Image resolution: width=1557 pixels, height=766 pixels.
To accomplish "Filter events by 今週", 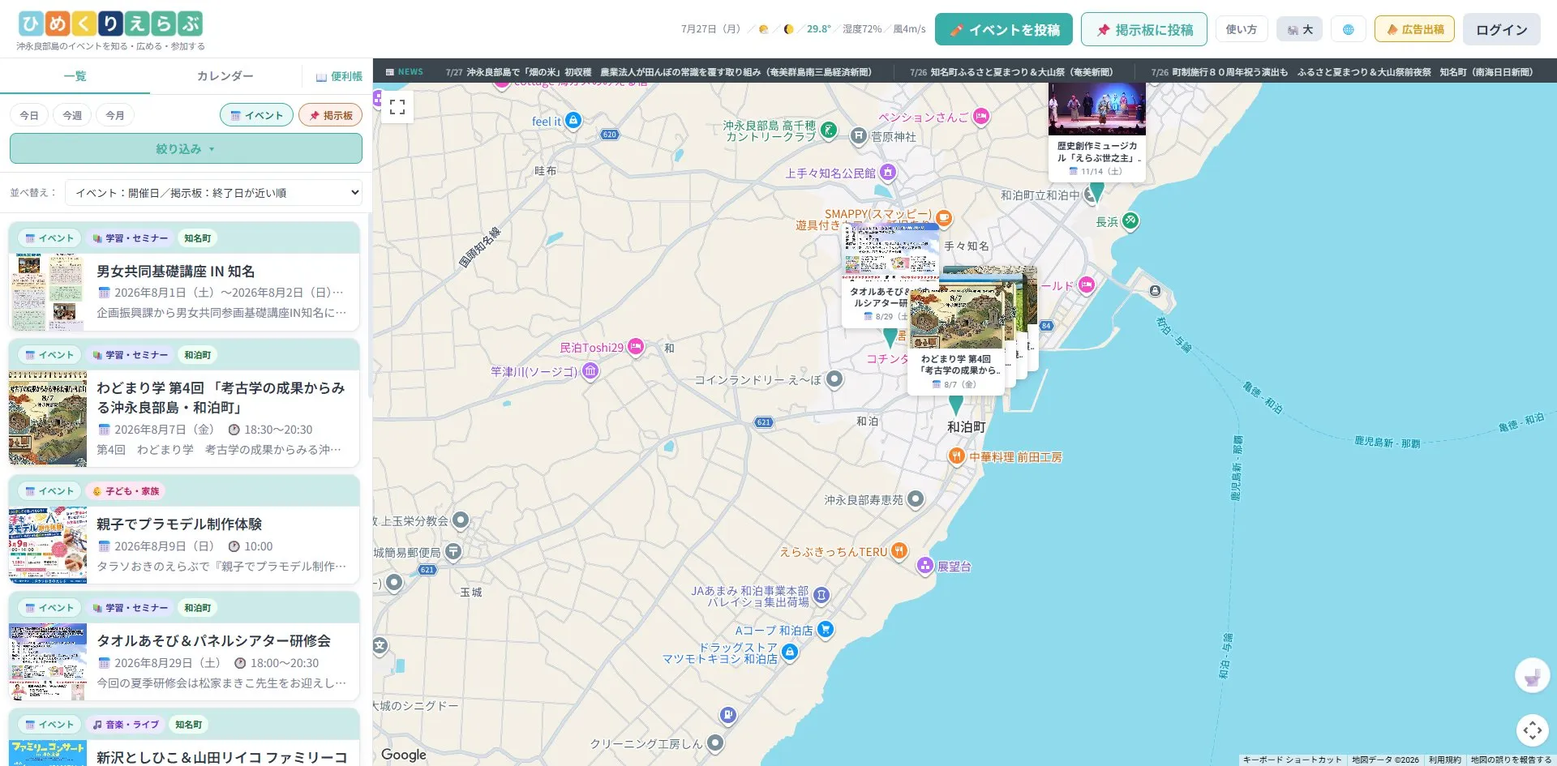I will pyautogui.click(x=72, y=115).
